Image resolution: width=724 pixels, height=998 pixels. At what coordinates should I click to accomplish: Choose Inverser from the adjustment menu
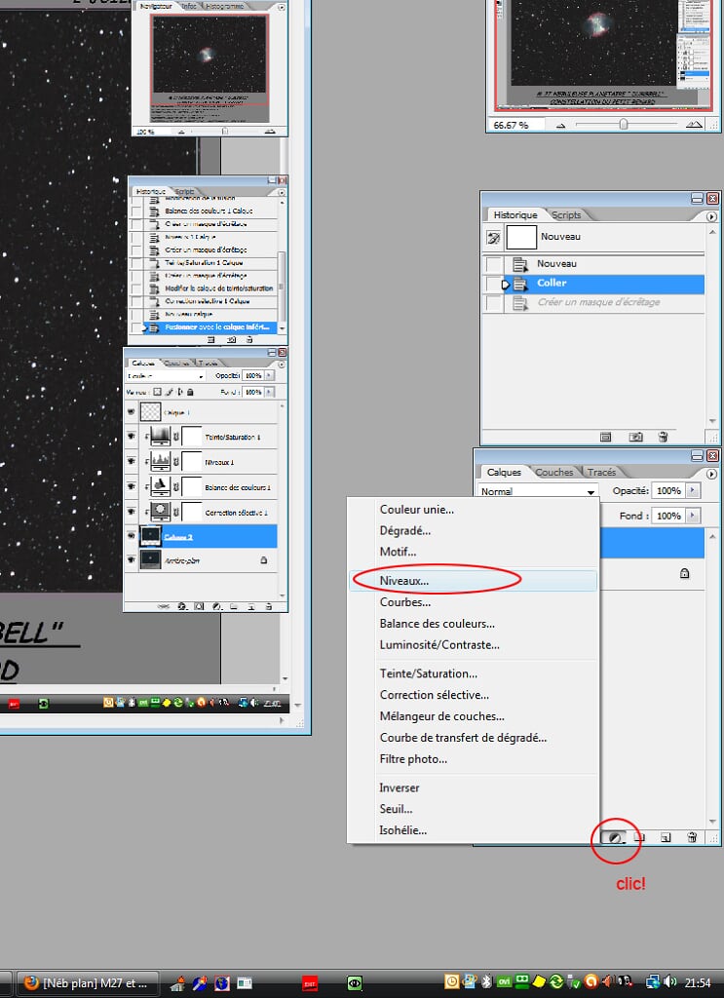click(x=473, y=787)
